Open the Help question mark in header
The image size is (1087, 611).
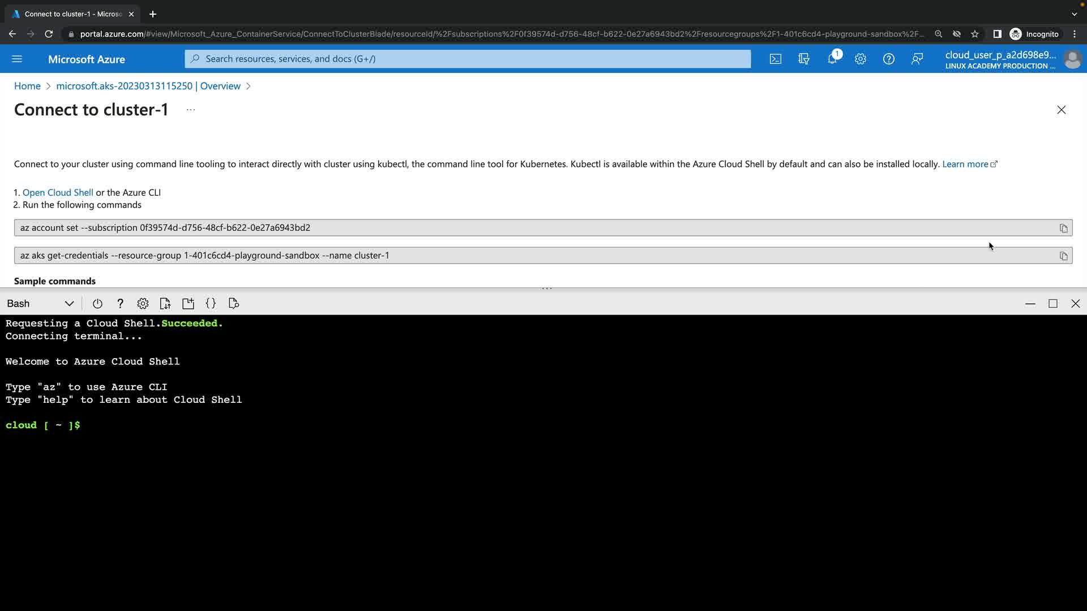click(888, 59)
